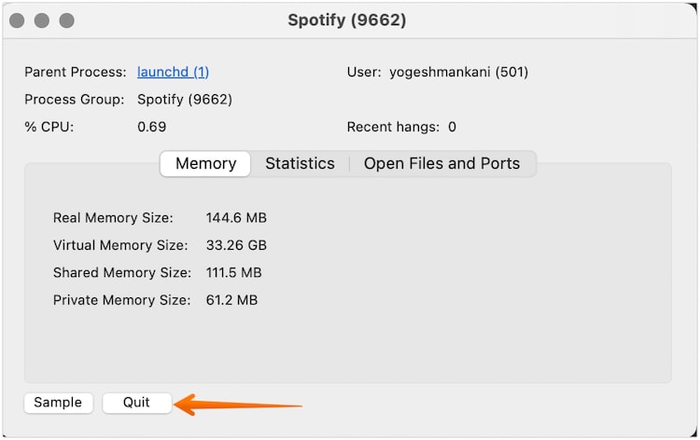Switch to the Statistics tab
The width and height of the screenshot is (700, 440).
coord(300,164)
